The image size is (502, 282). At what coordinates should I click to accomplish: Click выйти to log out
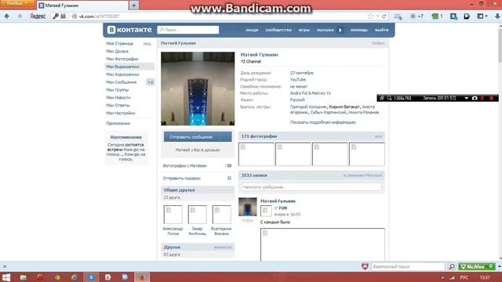[382, 30]
